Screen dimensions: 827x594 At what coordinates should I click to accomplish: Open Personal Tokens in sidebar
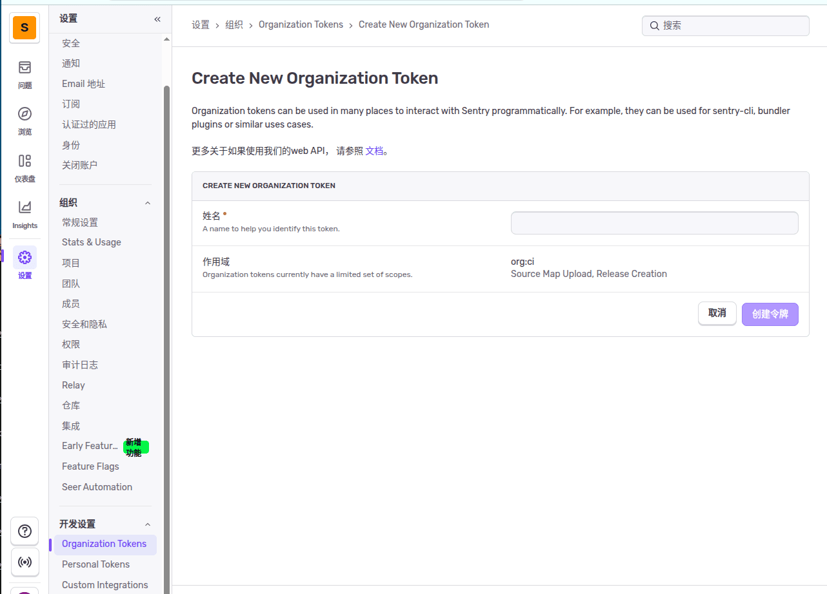point(95,564)
